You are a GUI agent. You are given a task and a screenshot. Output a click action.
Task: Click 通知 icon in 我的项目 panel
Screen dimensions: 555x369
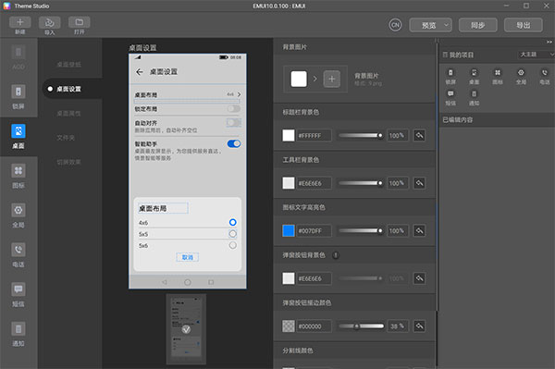(x=474, y=93)
